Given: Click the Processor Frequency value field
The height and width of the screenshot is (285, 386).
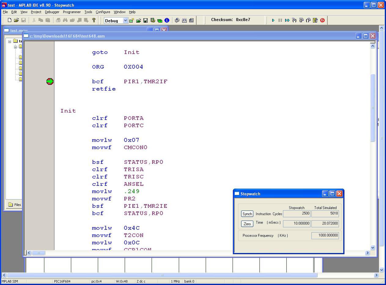Looking at the screenshot, I should click(x=325, y=235).
